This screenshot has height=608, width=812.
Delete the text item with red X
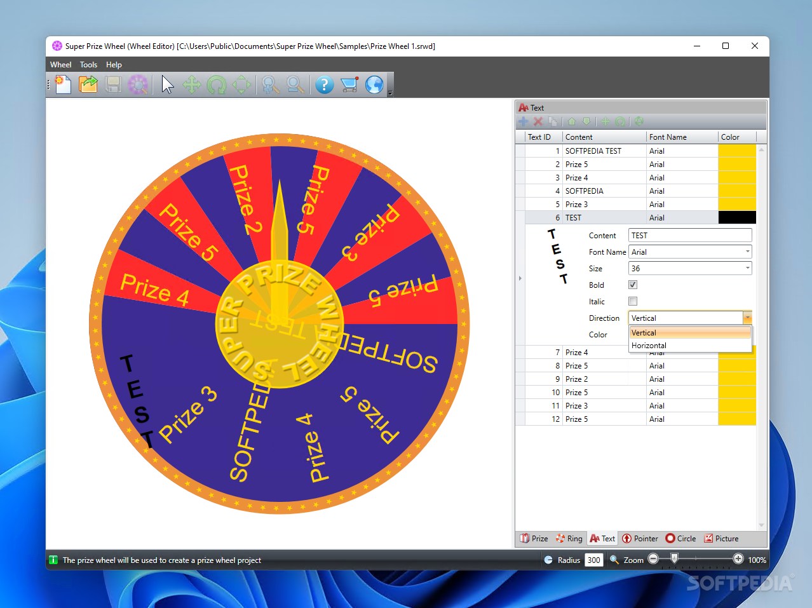click(x=538, y=121)
